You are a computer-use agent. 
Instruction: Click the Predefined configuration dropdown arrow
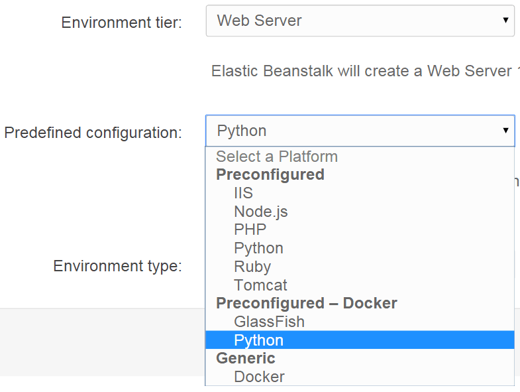click(505, 131)
